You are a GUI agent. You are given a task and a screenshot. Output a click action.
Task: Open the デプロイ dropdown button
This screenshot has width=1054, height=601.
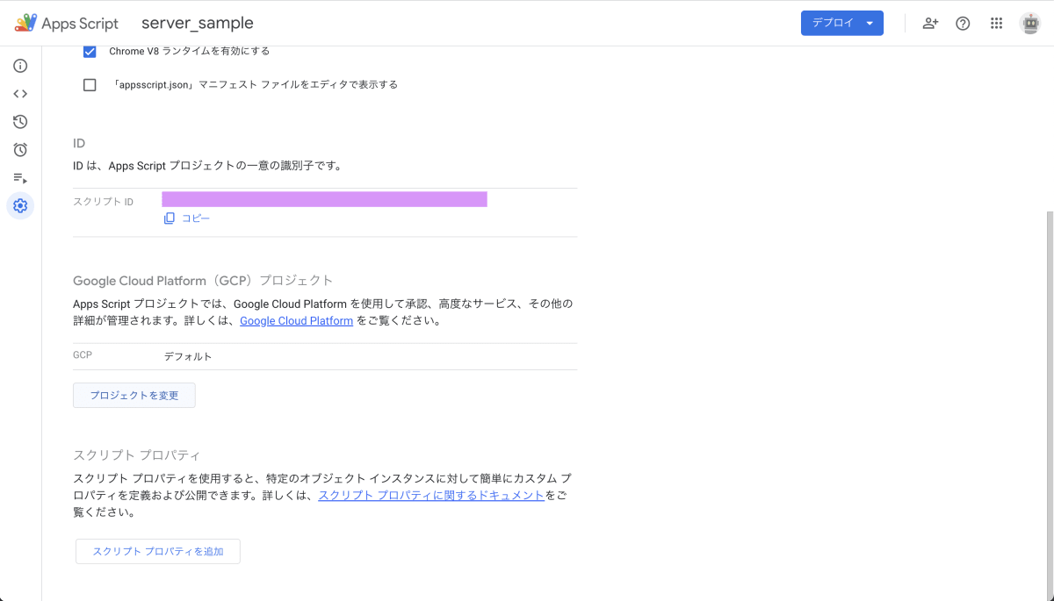pos(841,24)
